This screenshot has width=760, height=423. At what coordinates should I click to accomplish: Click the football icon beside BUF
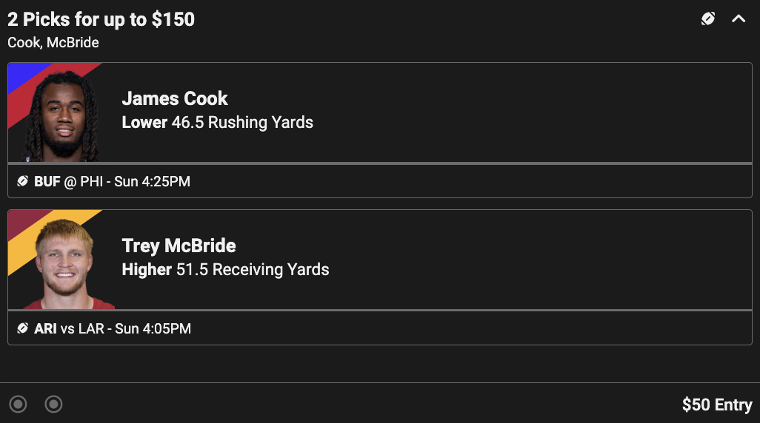click(x=23, y=181)
